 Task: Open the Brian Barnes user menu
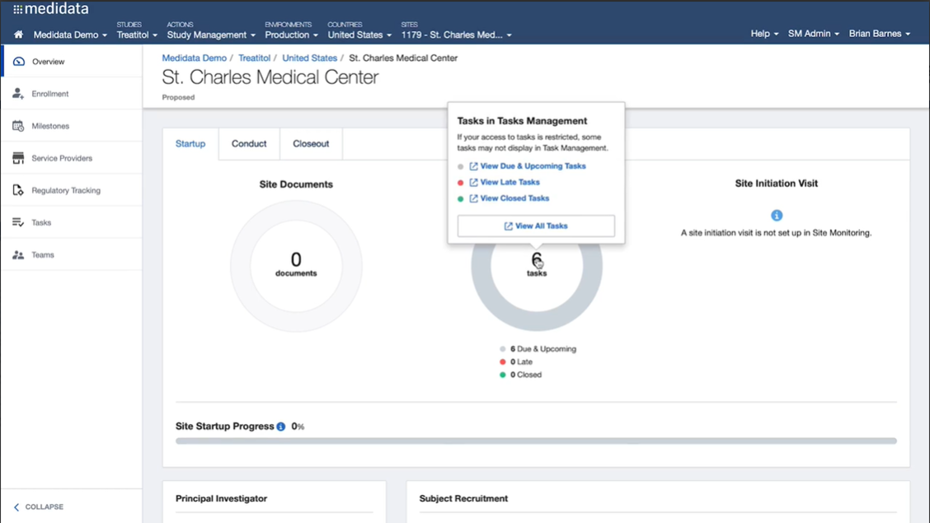[879, 34]
